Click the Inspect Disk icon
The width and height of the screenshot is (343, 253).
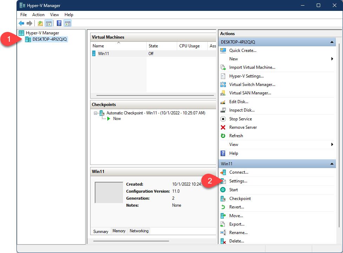223,110
